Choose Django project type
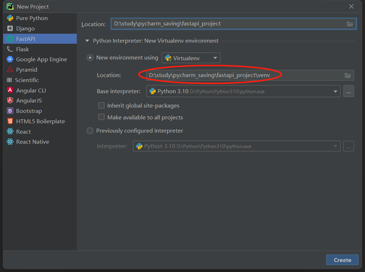Image resolution: width=365 pixels, height=272 pixels. point(40,28)
